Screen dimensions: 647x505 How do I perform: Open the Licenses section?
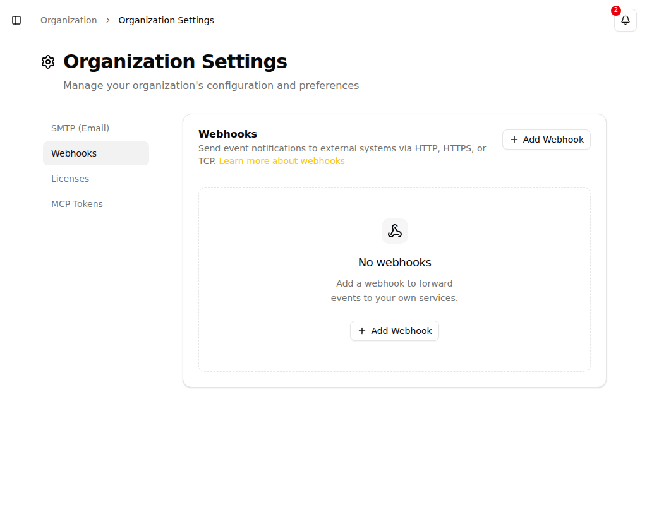96,179
